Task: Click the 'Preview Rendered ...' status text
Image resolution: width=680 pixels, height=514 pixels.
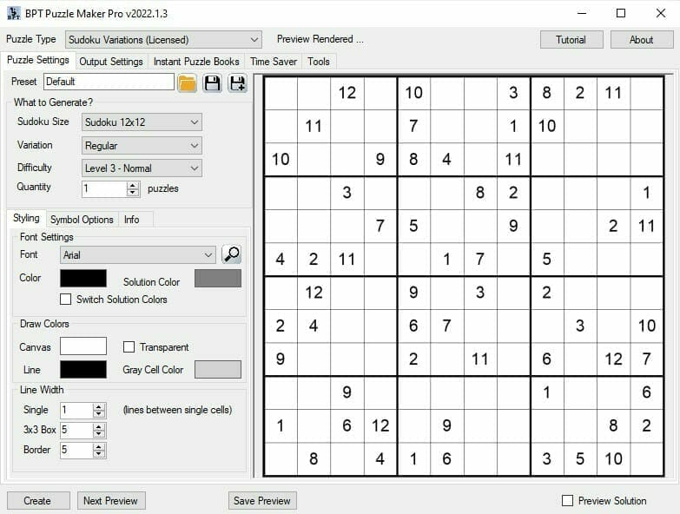Action: (320, 39)
